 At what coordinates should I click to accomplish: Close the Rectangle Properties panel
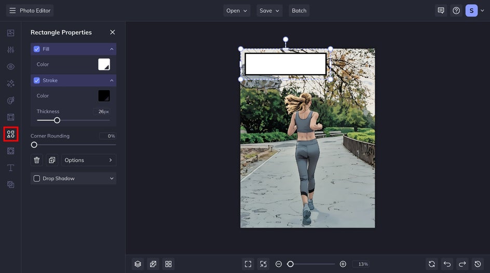coord(113,32)
